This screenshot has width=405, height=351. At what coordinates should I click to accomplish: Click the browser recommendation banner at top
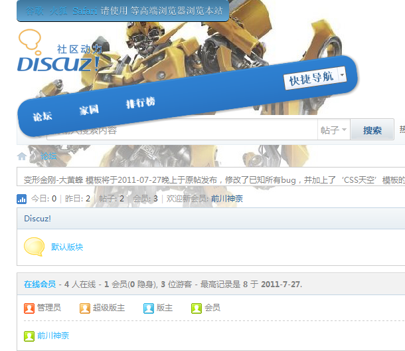pos(123,11)
